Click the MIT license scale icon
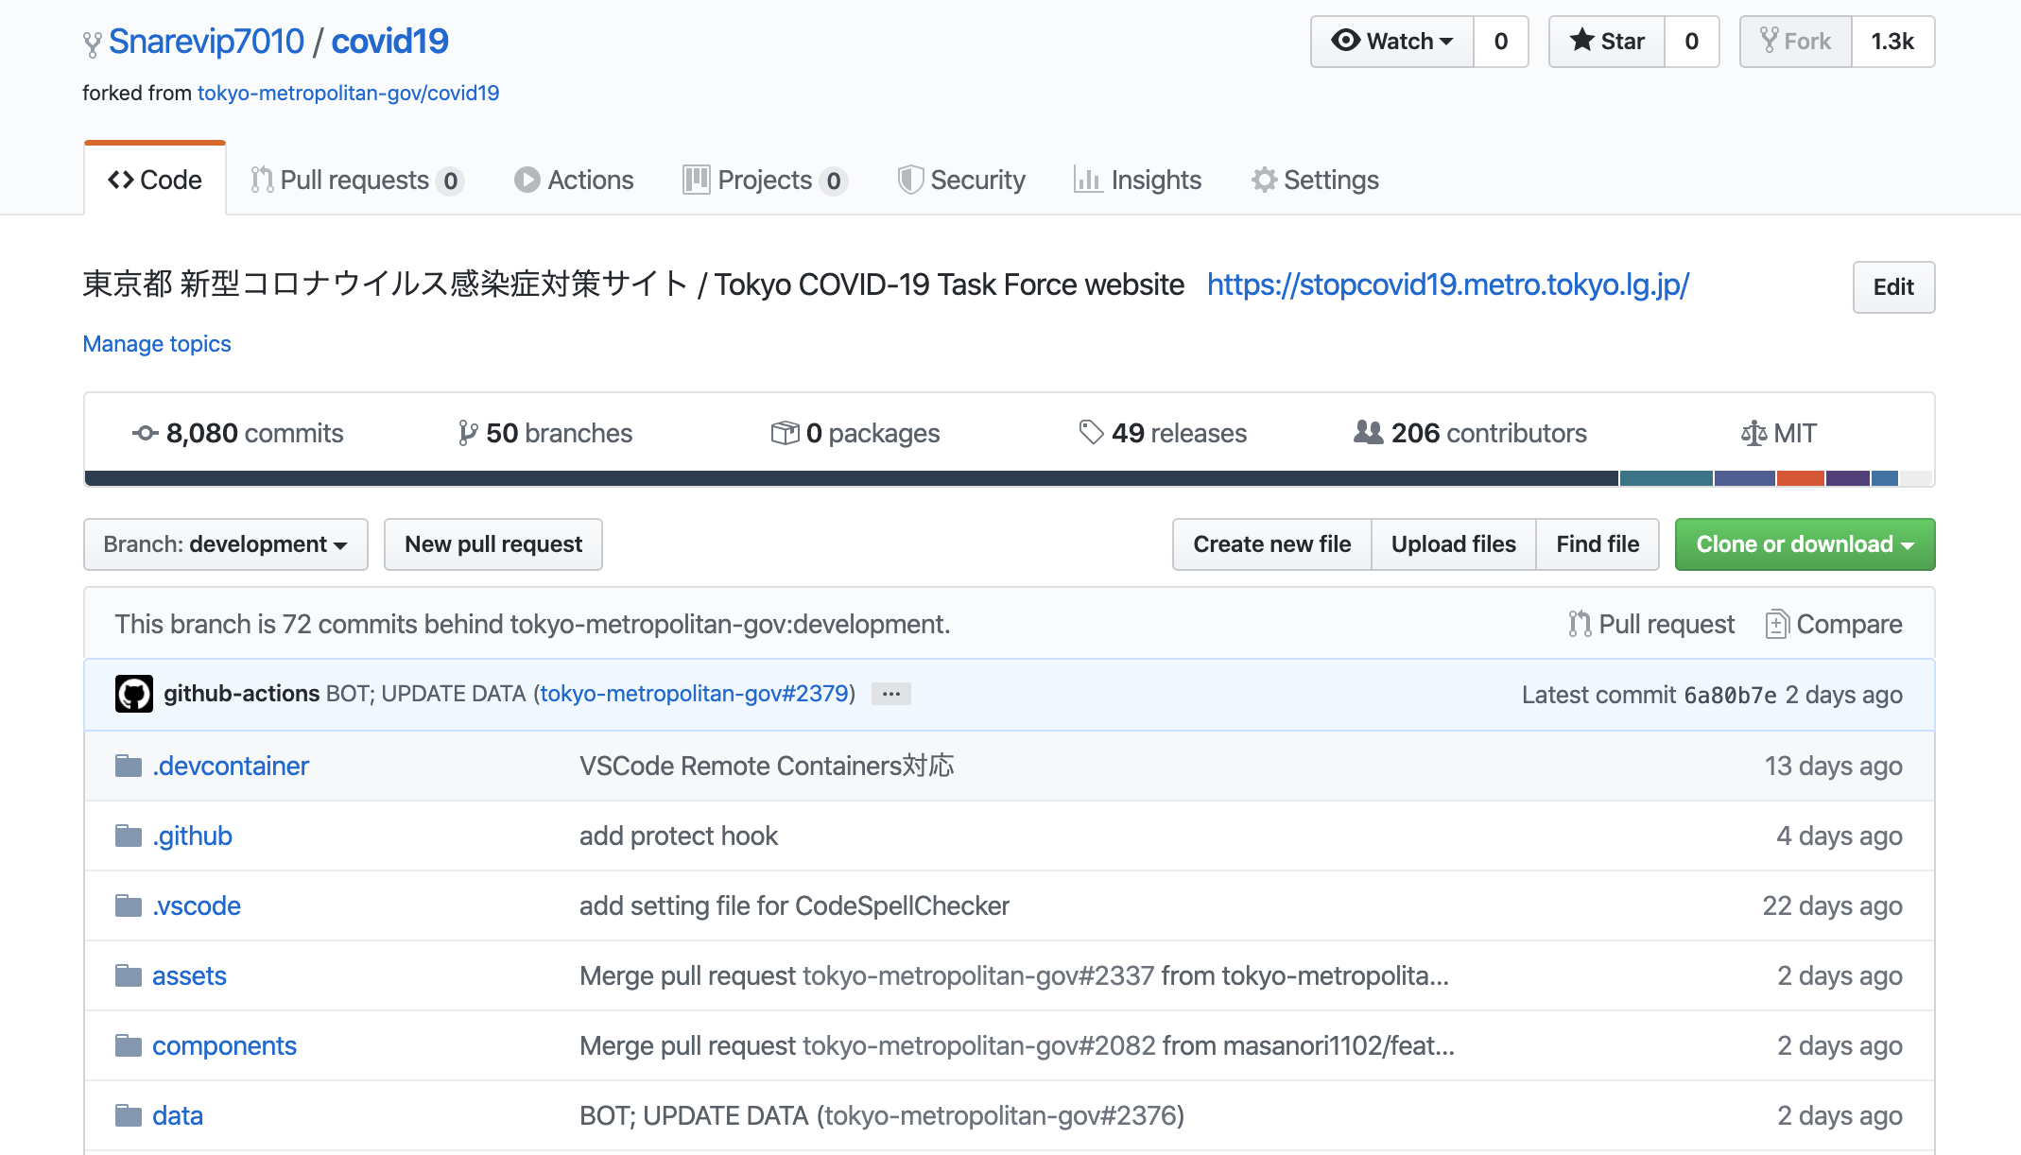The width and height of the screenshot is (2021, 1155). pyautogui.click(x=1753, y=433)
